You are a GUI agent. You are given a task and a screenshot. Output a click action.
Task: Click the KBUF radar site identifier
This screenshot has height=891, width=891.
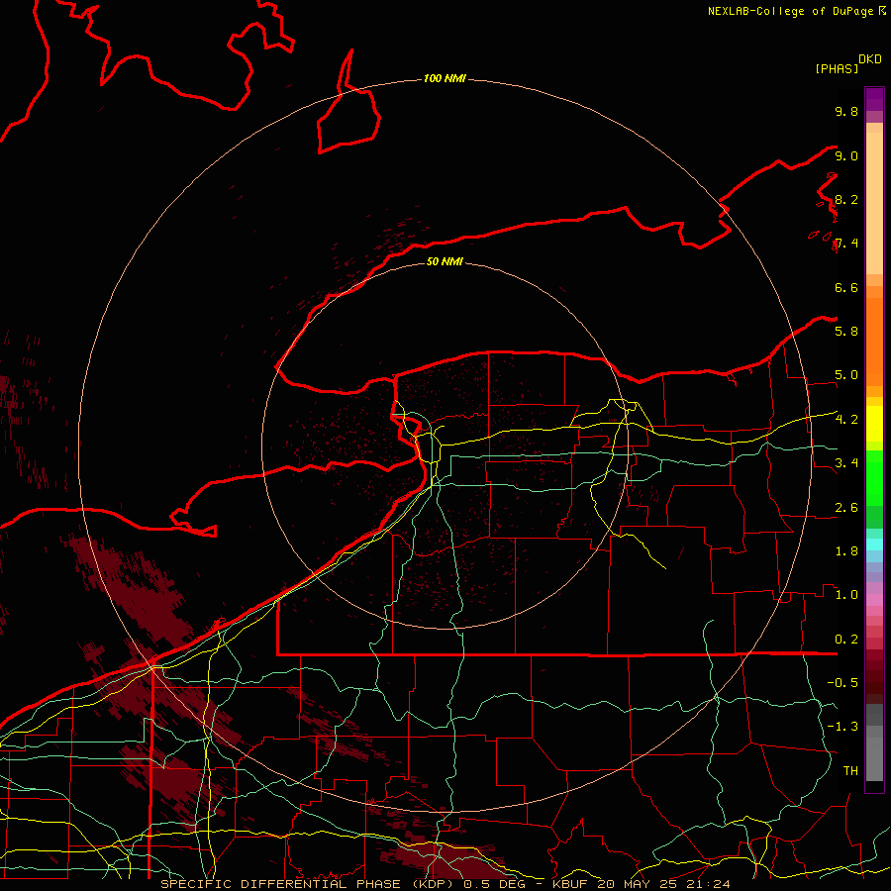pos(569,884)
